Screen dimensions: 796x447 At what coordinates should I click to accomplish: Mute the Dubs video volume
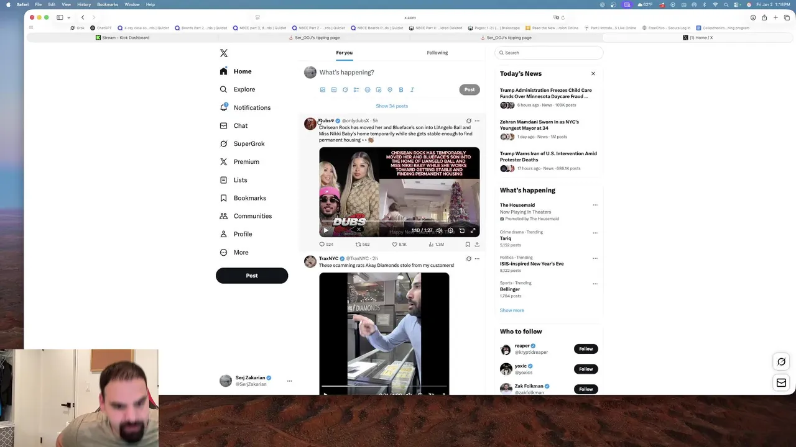click(x=439, y=230)
